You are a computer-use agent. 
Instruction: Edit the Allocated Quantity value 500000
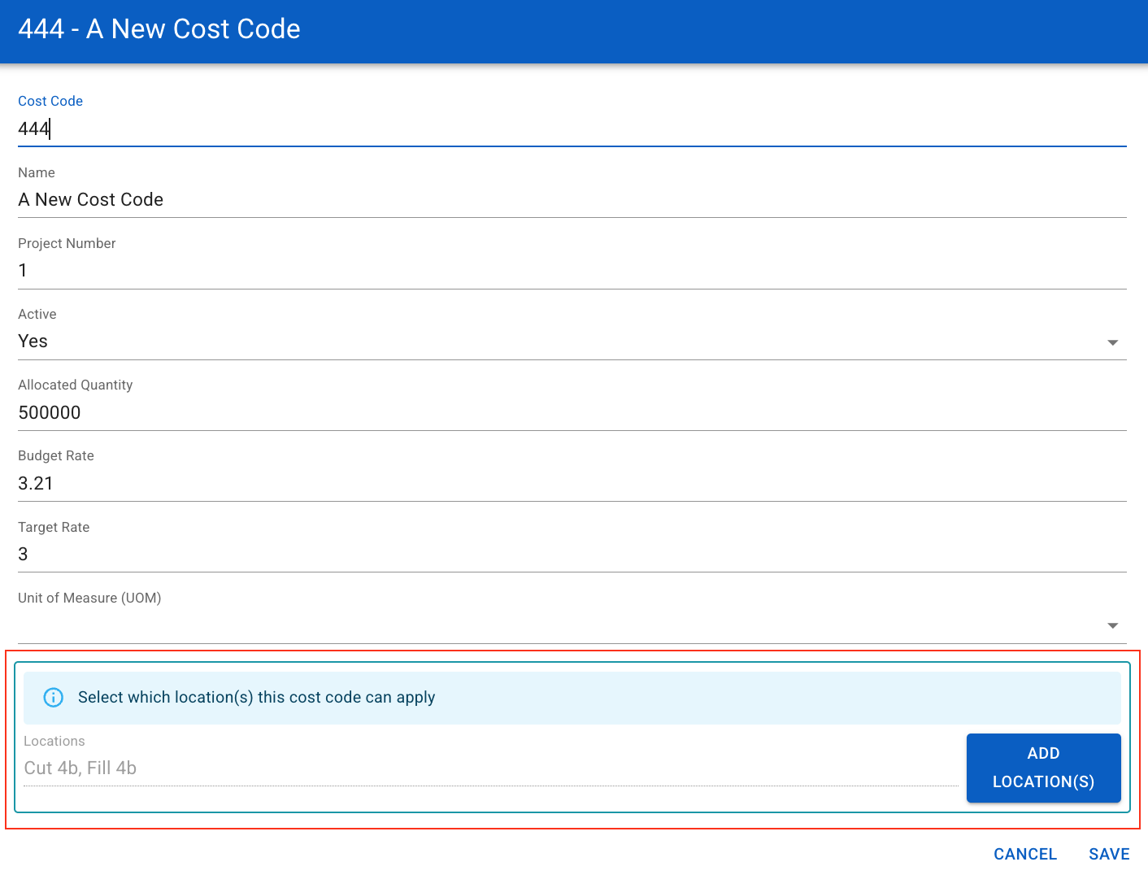569,413
